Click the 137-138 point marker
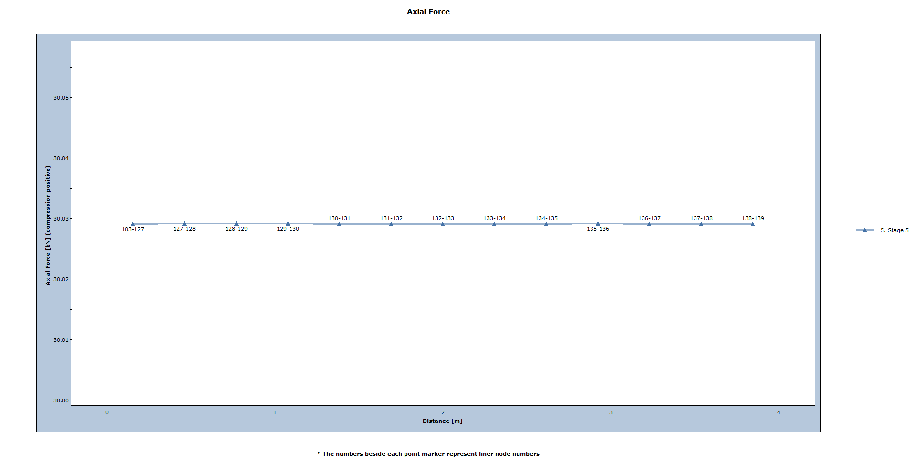Image resolution: width=914 pixels, height=462 pixels. [701, 223]
